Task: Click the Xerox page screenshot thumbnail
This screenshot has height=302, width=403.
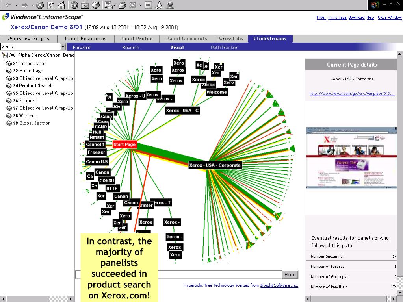Action: [351, 157]
